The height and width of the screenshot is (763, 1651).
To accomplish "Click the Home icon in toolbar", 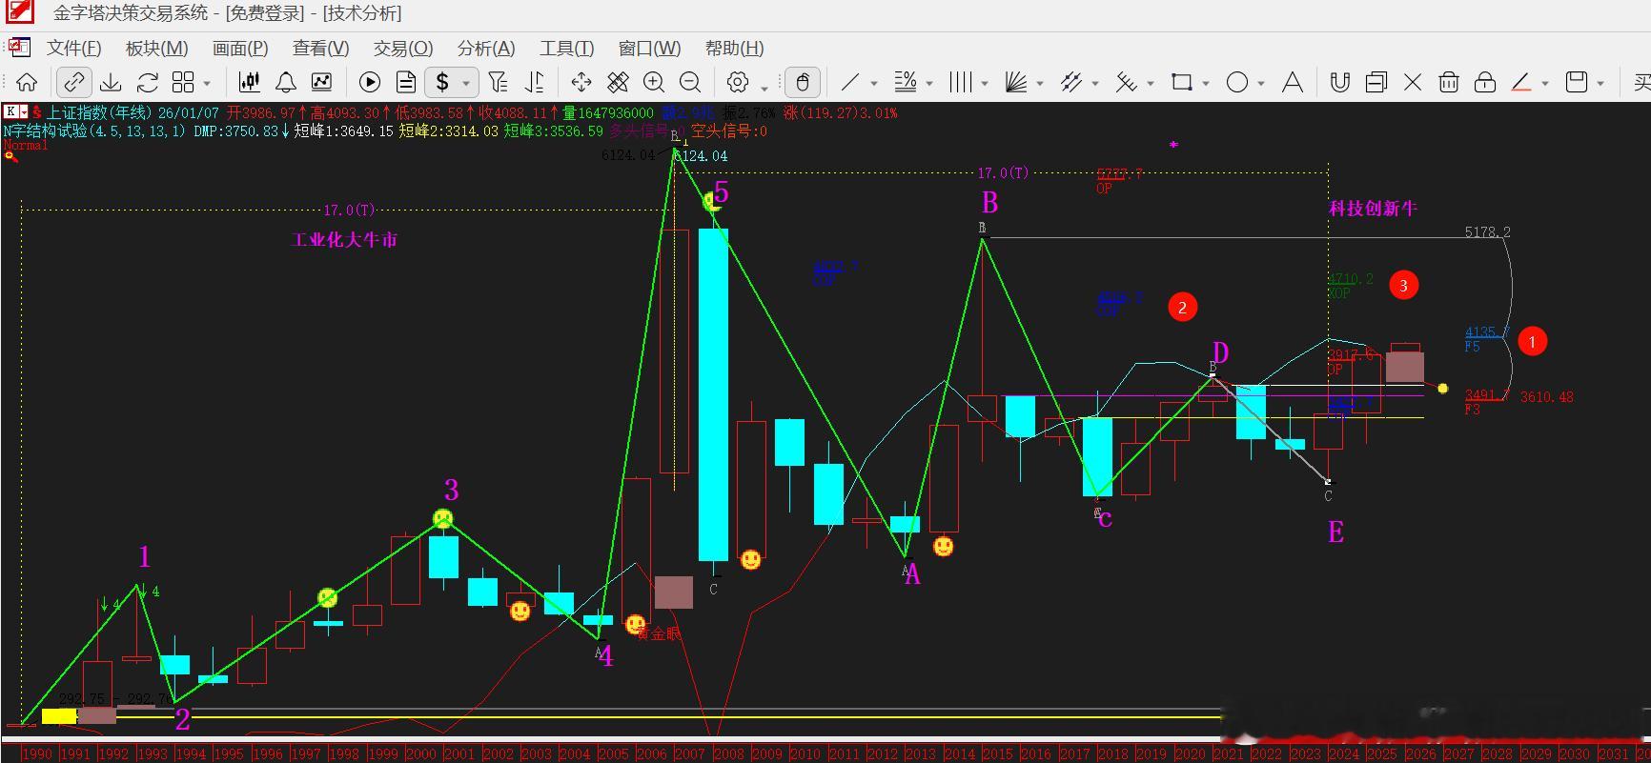I will (x=27, y=82).
